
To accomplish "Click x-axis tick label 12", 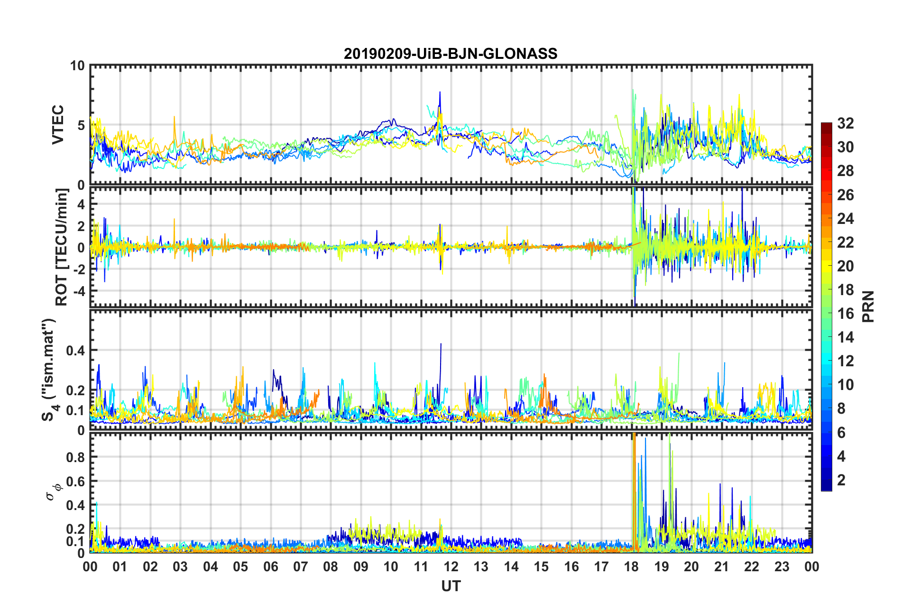I will tap(451, 567).
